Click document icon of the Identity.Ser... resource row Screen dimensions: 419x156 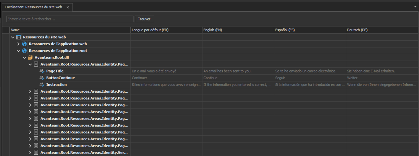pos(36,153)
